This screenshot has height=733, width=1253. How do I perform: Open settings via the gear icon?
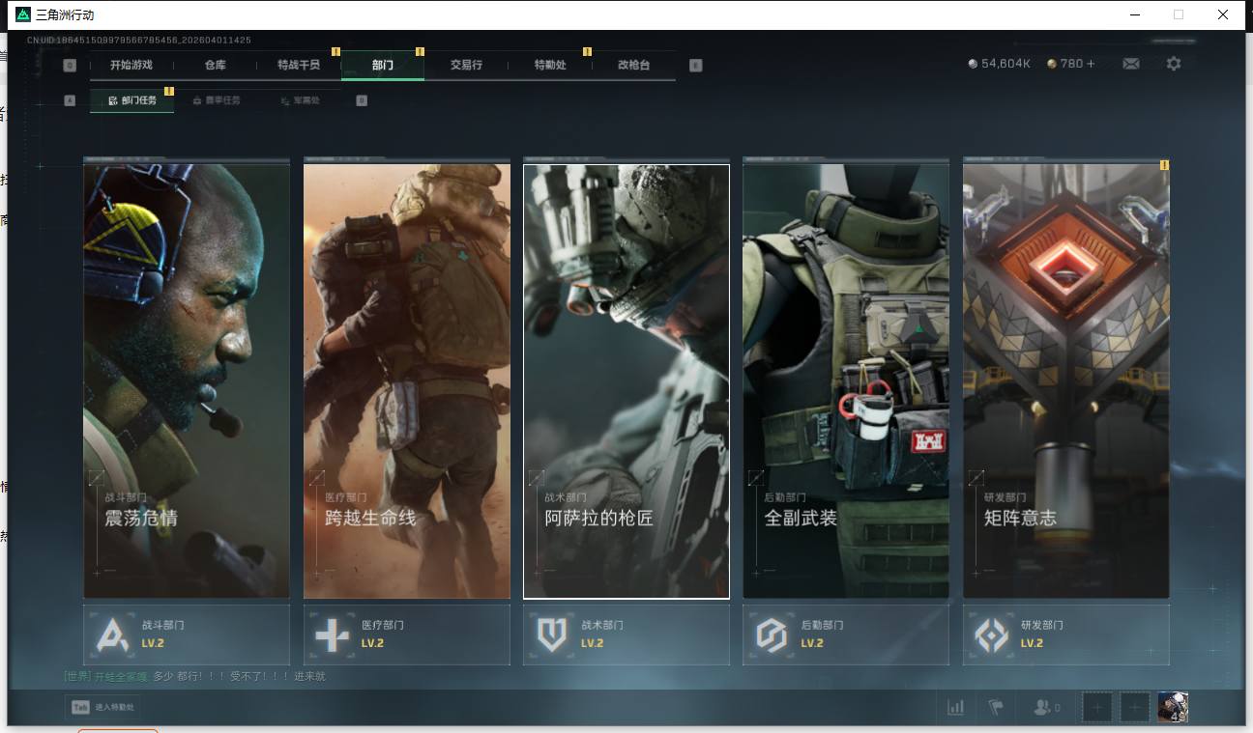1173,64
